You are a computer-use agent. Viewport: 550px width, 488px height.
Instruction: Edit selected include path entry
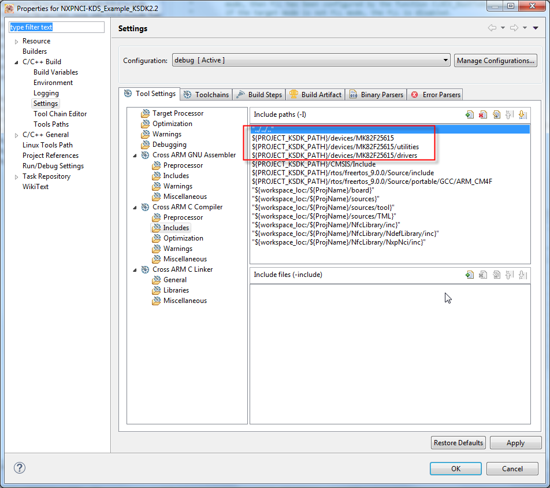click(496, 114)
